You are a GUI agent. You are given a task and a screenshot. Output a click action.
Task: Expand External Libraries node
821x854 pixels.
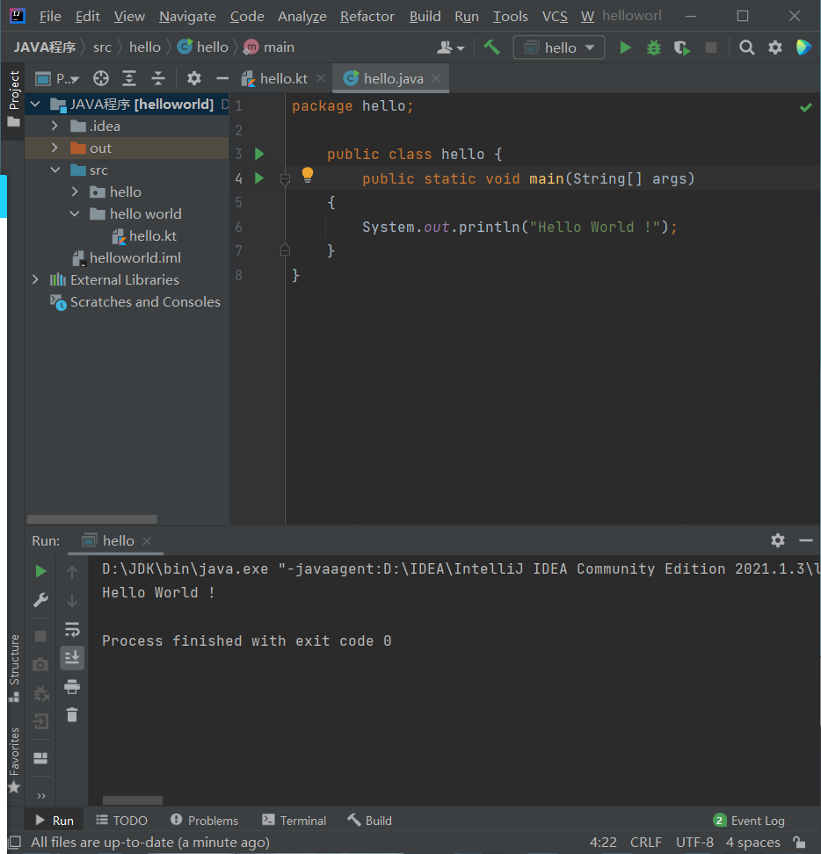click(35, 279)
